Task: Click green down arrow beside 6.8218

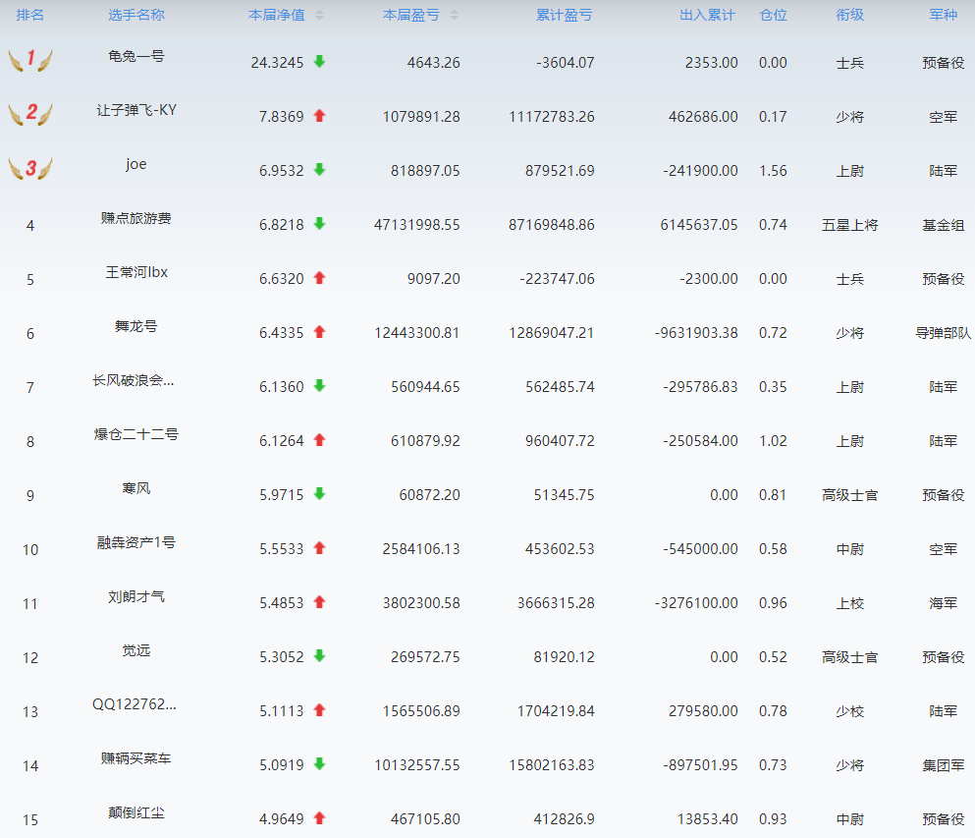Action: point(320,223)
